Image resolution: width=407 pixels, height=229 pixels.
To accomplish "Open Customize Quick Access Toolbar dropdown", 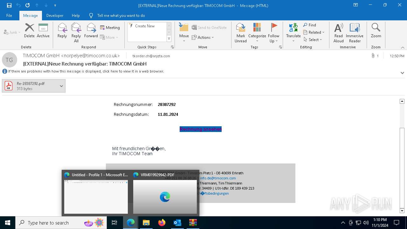I will pyautogui.click(x=55, y=5).
